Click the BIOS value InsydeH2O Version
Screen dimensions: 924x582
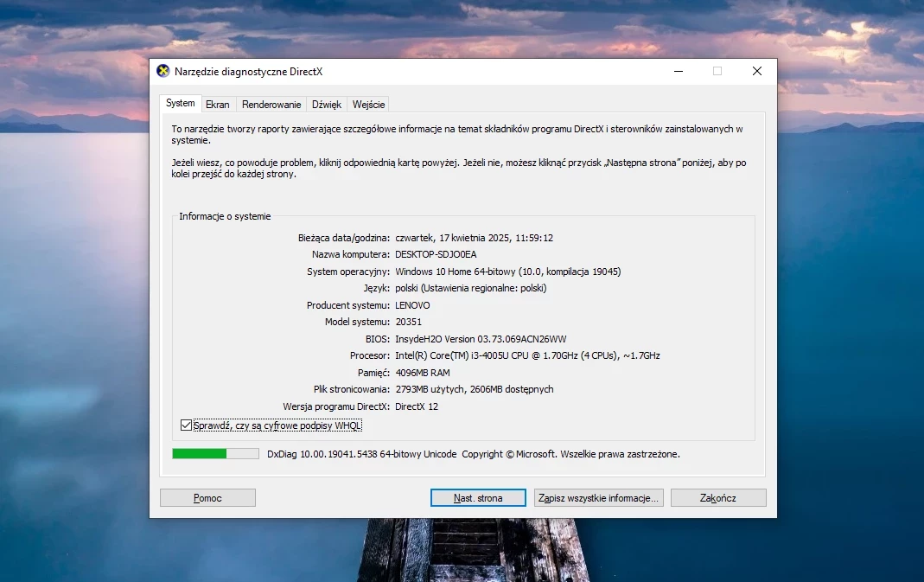tap(481, 339)
